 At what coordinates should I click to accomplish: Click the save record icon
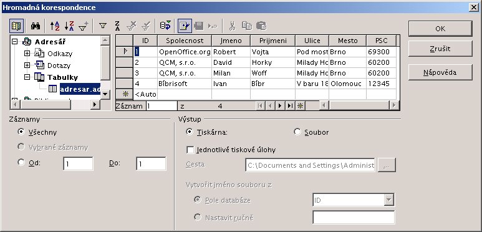tap(198, 26)
